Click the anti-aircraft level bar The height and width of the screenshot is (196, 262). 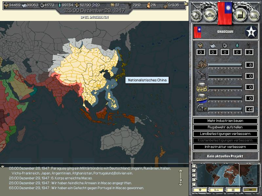pos(225,76)
